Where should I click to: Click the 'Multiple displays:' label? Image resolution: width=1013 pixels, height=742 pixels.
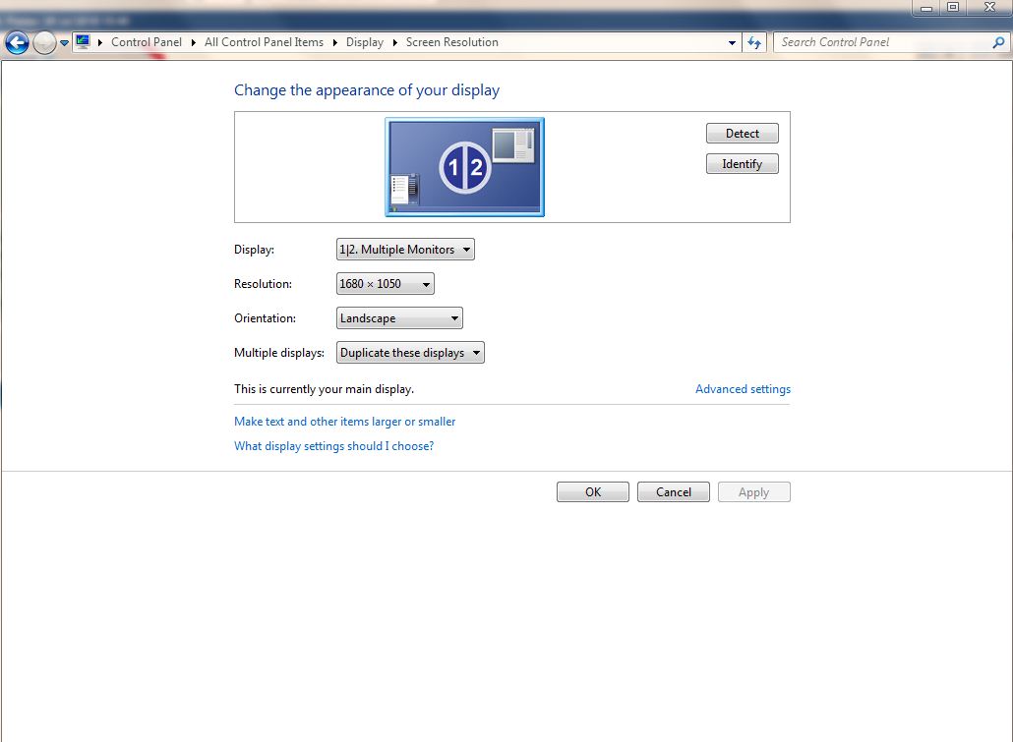tap(279, 353)
